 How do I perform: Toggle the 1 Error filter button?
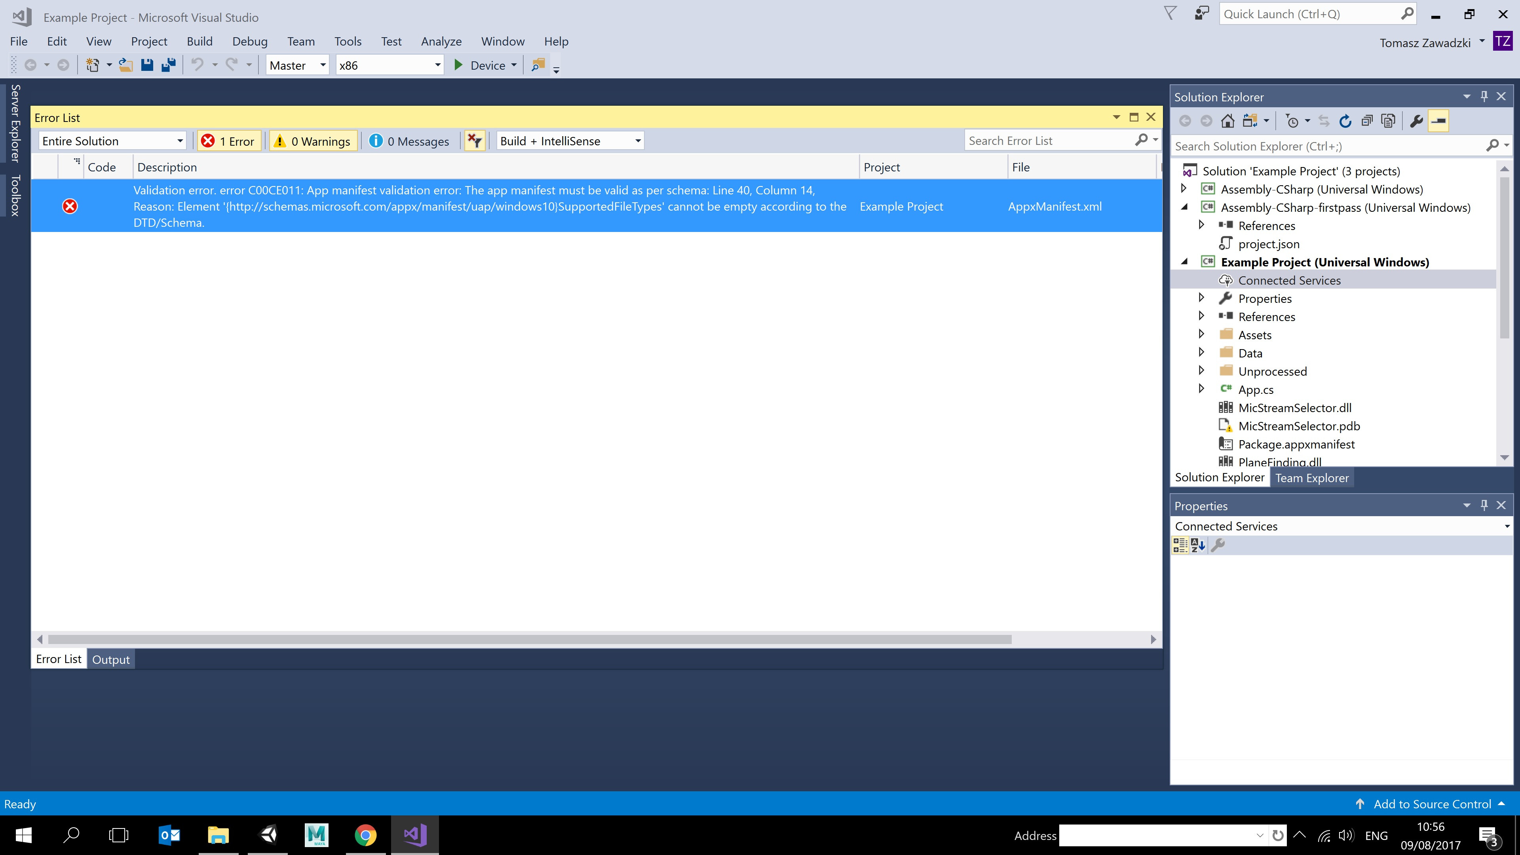click(229, 141)
